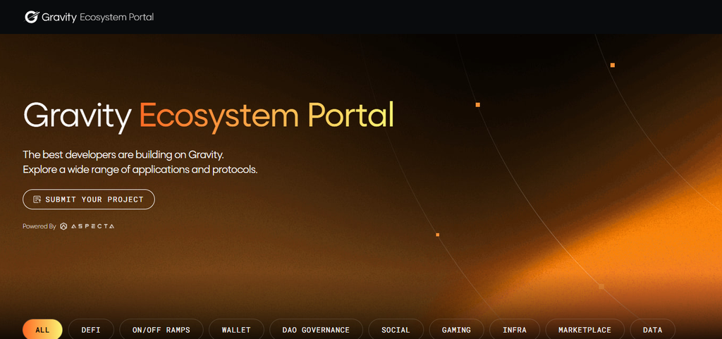Screen dimensions: 722x339
Task: Show Infra projects
Action: [515, 330]
